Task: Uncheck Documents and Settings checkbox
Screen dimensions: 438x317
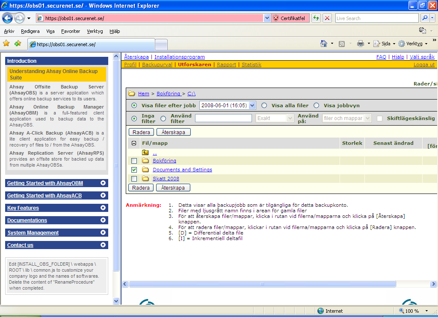Action: pos(134,170)
